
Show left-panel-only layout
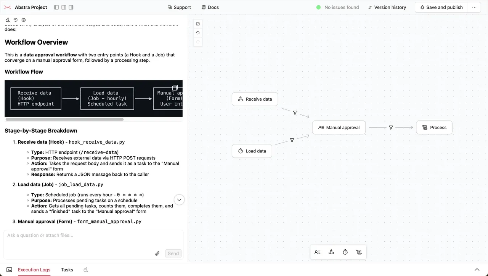click(x=56, y=7)
